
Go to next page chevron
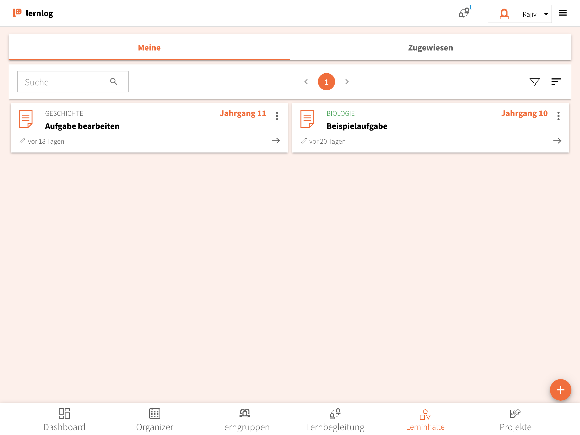[x=347, y=82]
